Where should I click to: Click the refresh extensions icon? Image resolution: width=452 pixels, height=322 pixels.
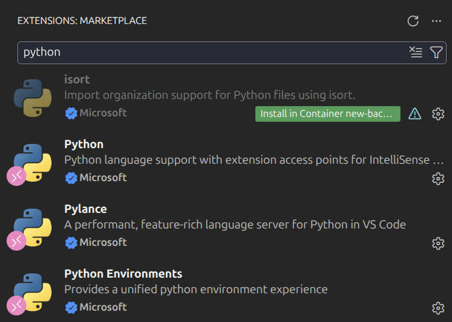412,21
